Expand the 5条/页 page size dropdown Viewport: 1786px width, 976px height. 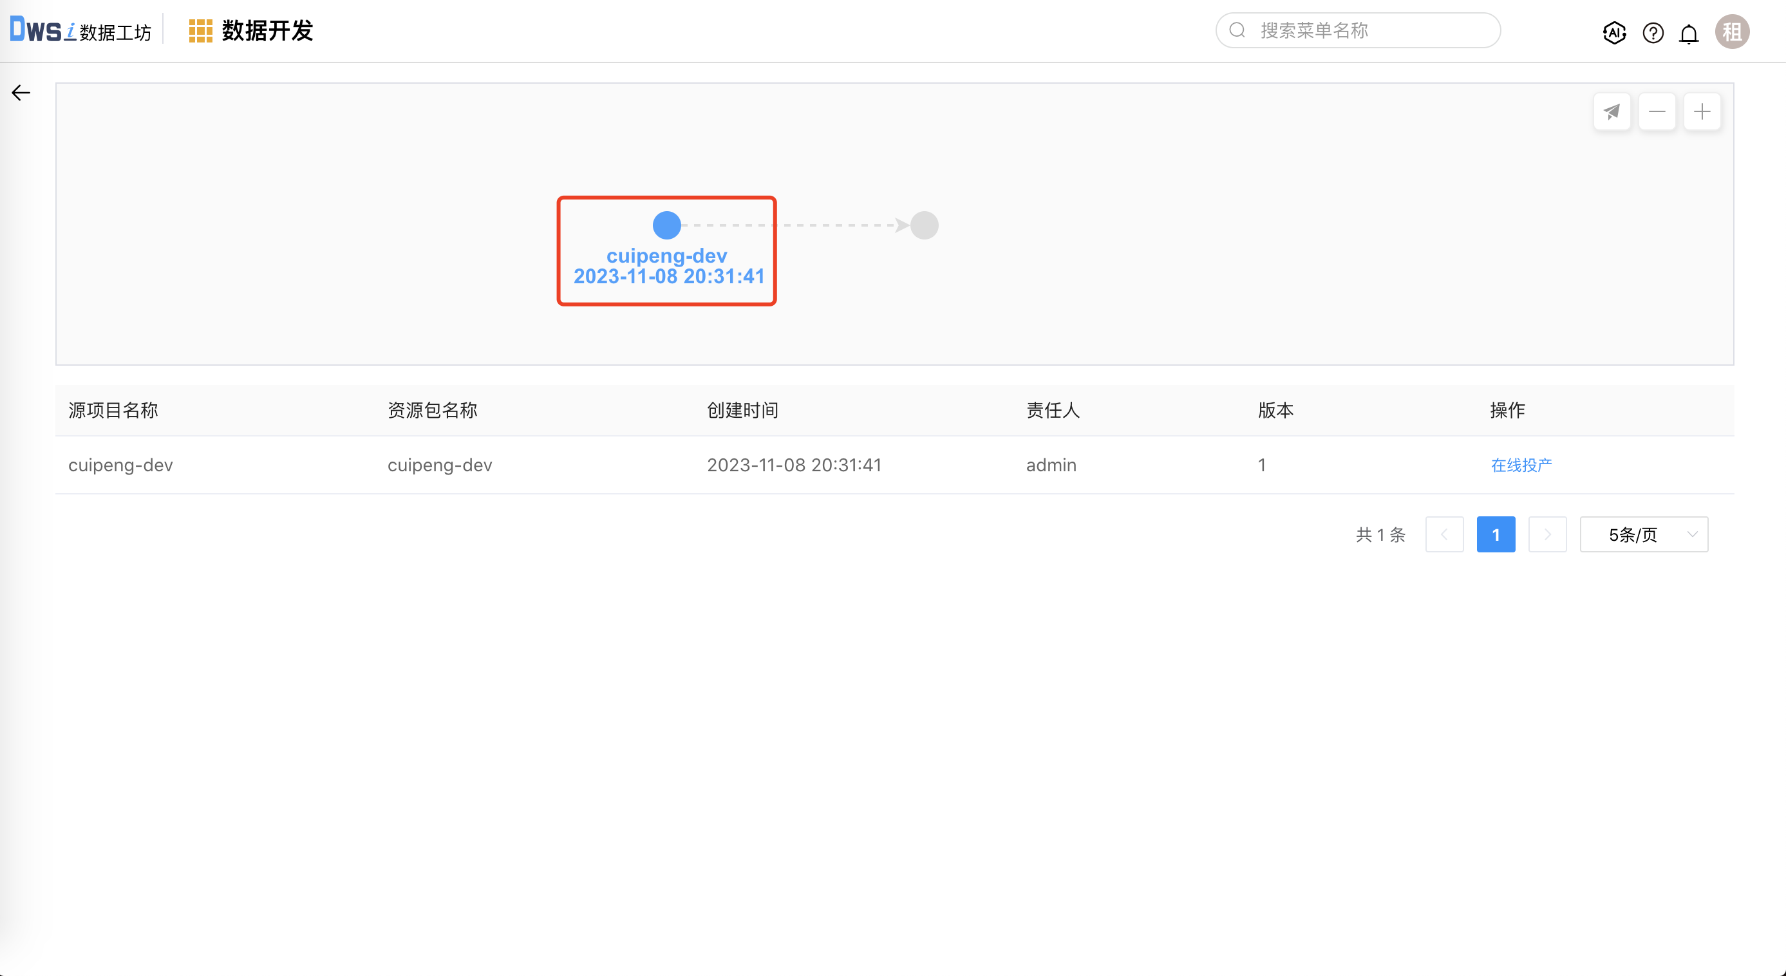[1643, 534]
